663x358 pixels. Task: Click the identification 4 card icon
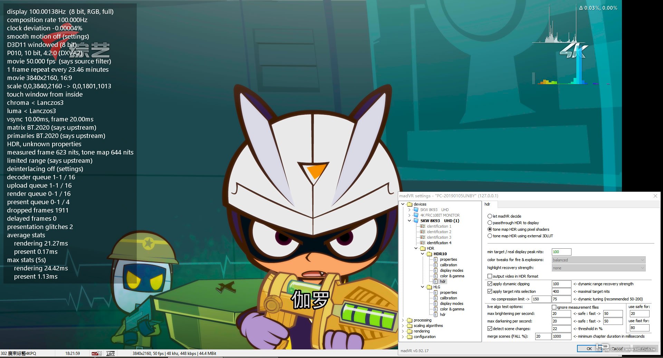pos(422,243)
